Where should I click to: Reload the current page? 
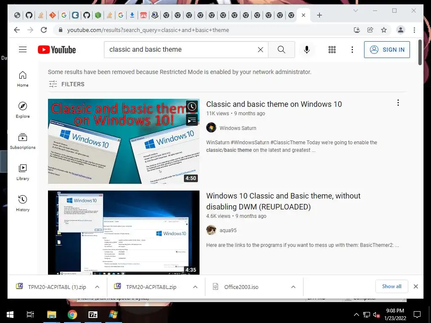point(44,30)
